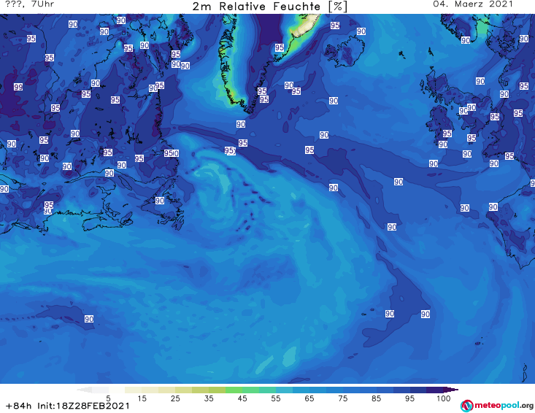Click legend value "85"
The width and height of the screenshot is (535, 413).
376,398
